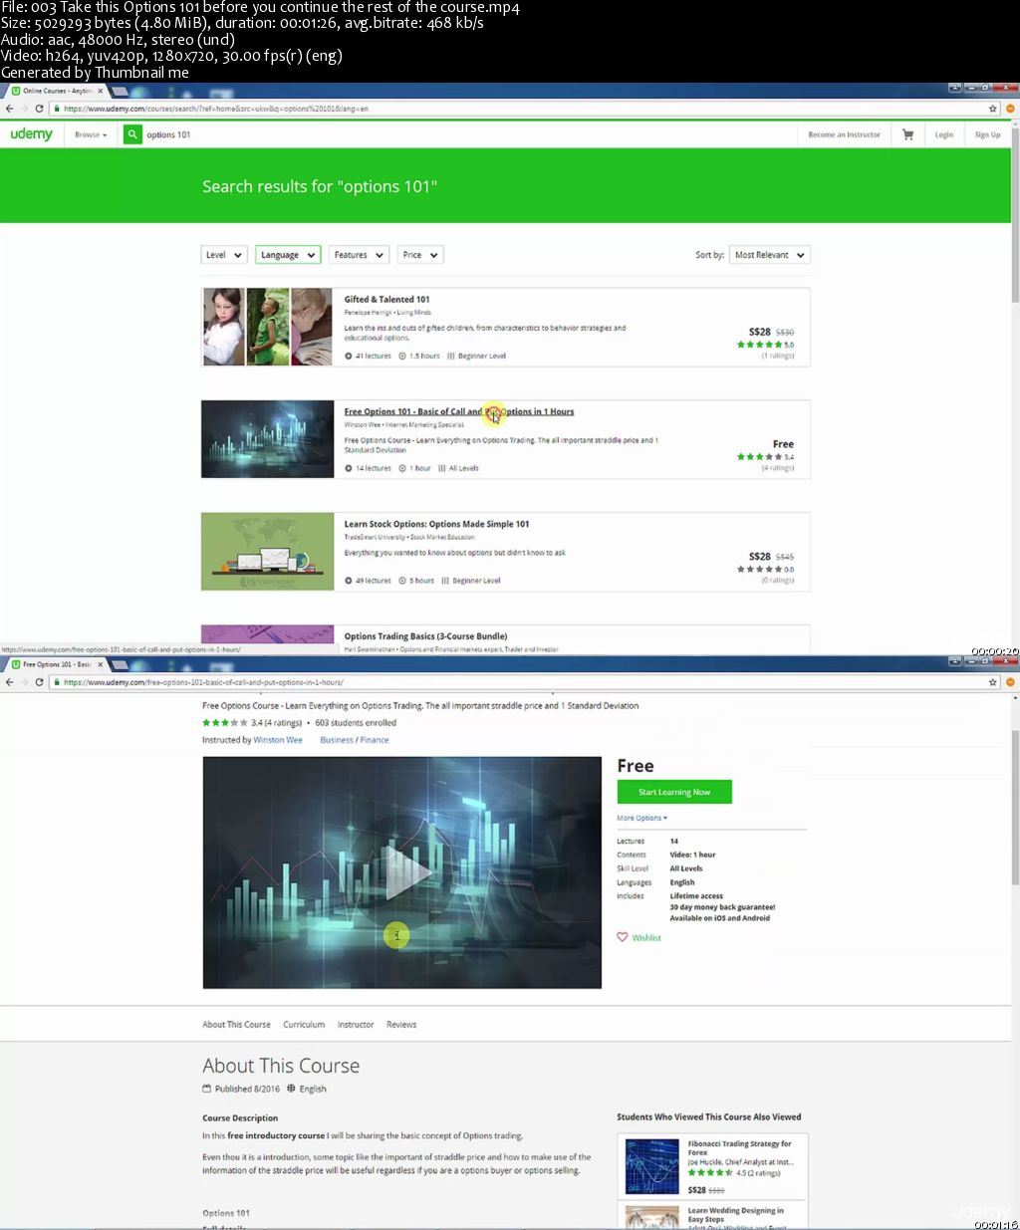
Task: Click orange extension icon in course page window
Action: click(1010, 682)
